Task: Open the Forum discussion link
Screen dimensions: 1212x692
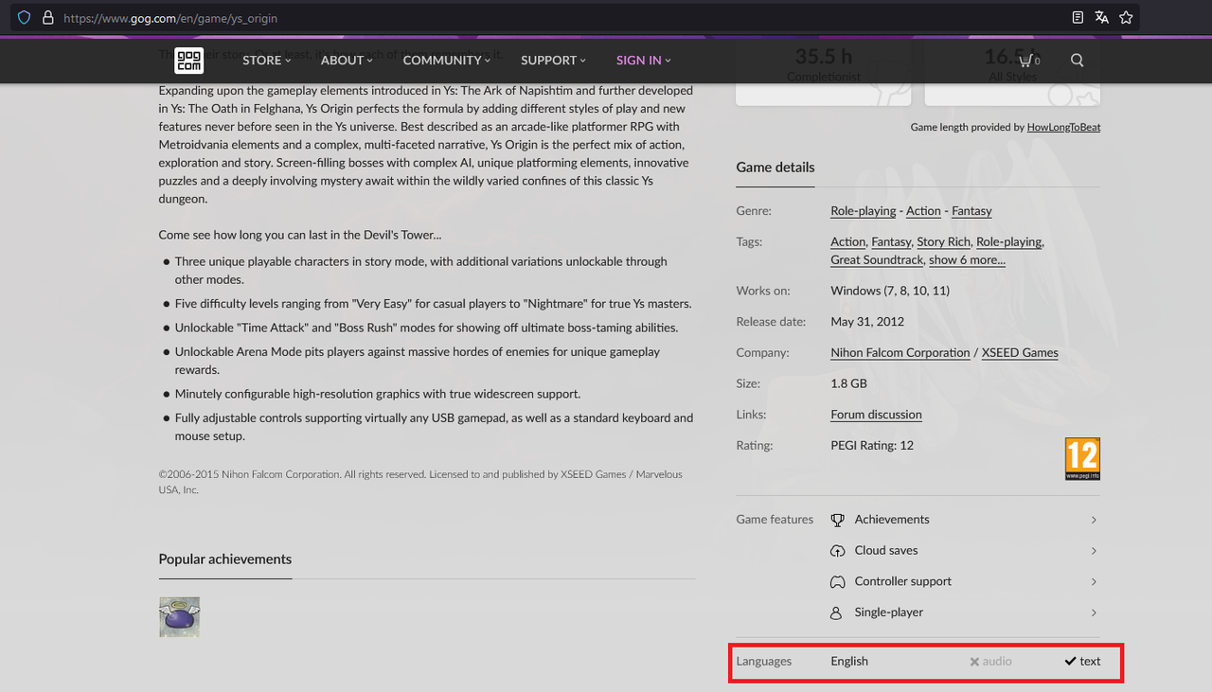Action: point(876,415)
